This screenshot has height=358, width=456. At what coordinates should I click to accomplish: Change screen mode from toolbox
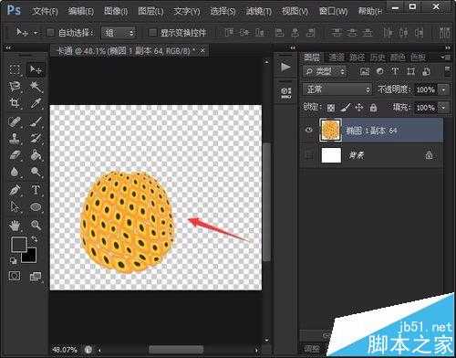point(36,276)
